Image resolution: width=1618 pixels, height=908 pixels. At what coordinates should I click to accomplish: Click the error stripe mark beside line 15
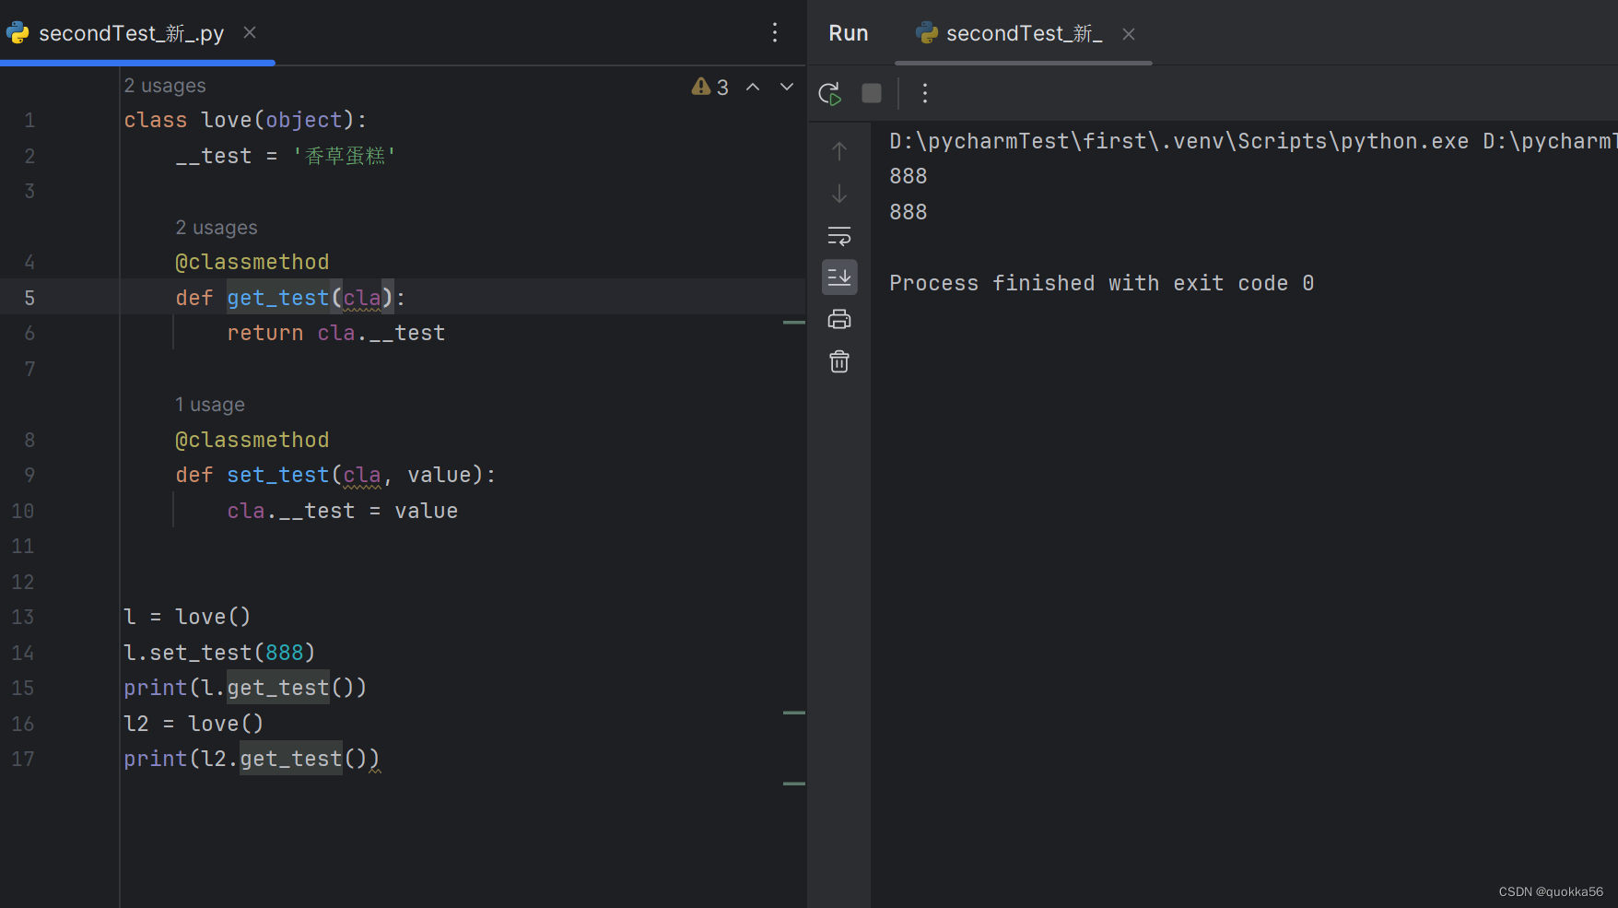coord(794,713)
